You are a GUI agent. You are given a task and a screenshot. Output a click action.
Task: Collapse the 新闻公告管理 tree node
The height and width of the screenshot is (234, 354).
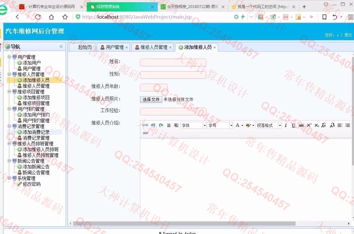coord(9,161)
